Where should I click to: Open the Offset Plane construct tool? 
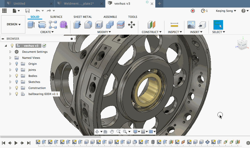(151, 25)
